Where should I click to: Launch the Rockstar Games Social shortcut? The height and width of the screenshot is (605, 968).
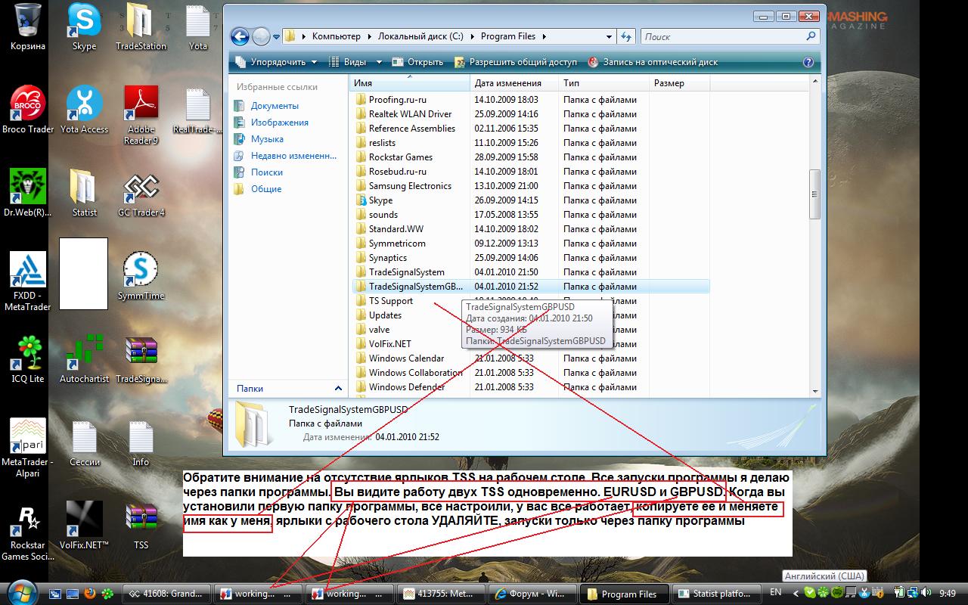click(28, 531)
